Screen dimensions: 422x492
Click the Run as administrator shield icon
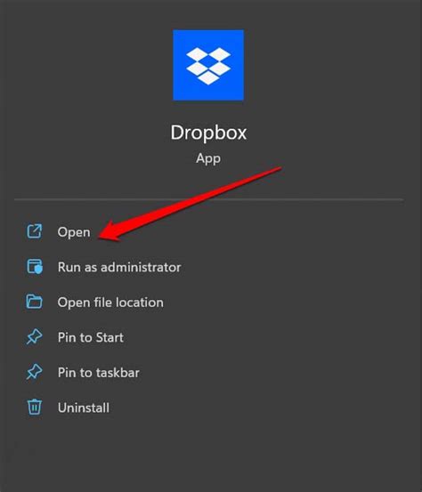pos(34,267)
